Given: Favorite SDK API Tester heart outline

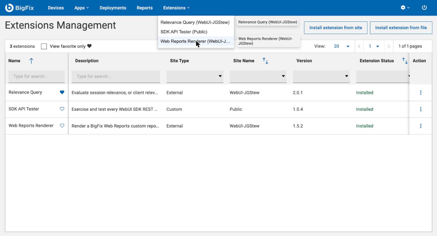Looking at the screenshot, I should [x=62, y=109].
